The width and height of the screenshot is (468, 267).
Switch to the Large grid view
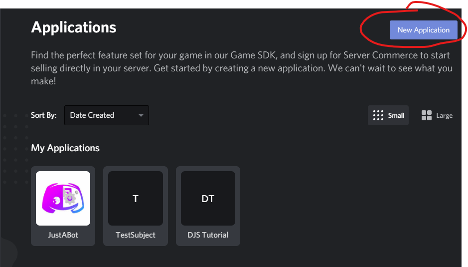click(437, 115)
